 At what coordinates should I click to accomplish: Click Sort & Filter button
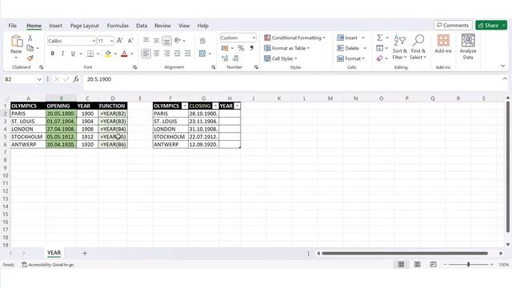click(x=400, y=47)
